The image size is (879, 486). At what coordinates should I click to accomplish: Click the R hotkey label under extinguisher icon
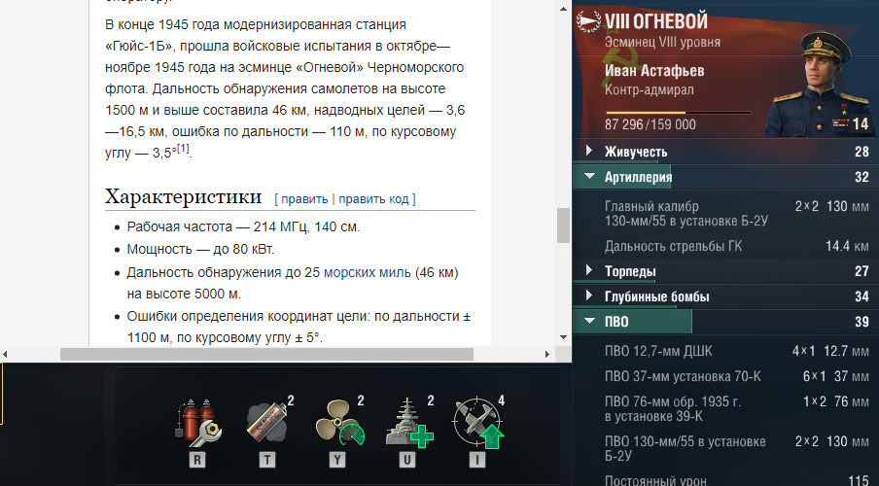[x=197, y=460]
